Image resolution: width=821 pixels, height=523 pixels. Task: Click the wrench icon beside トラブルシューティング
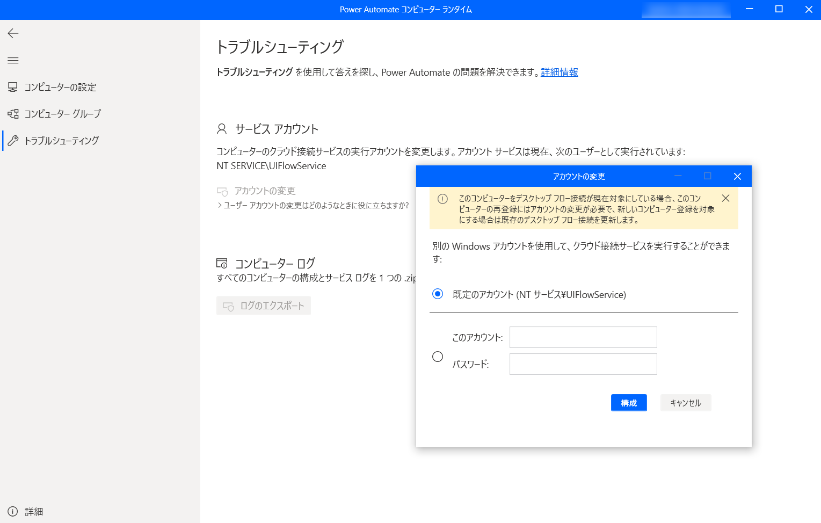(x=13, y=141)
